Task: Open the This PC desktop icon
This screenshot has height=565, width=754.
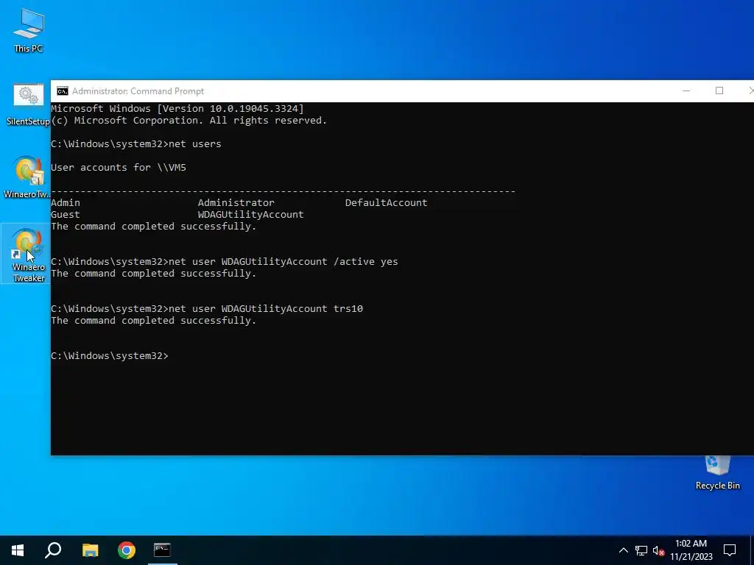Action: pyautogui.click(x=29, y=31)
